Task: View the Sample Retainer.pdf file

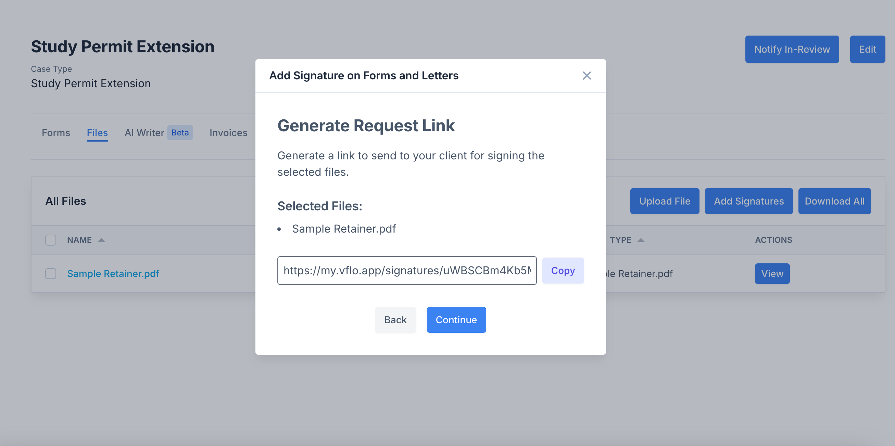Action: point(772,274)
